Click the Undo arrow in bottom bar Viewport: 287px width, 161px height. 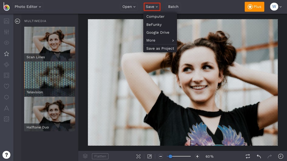(x=259, y=156)
